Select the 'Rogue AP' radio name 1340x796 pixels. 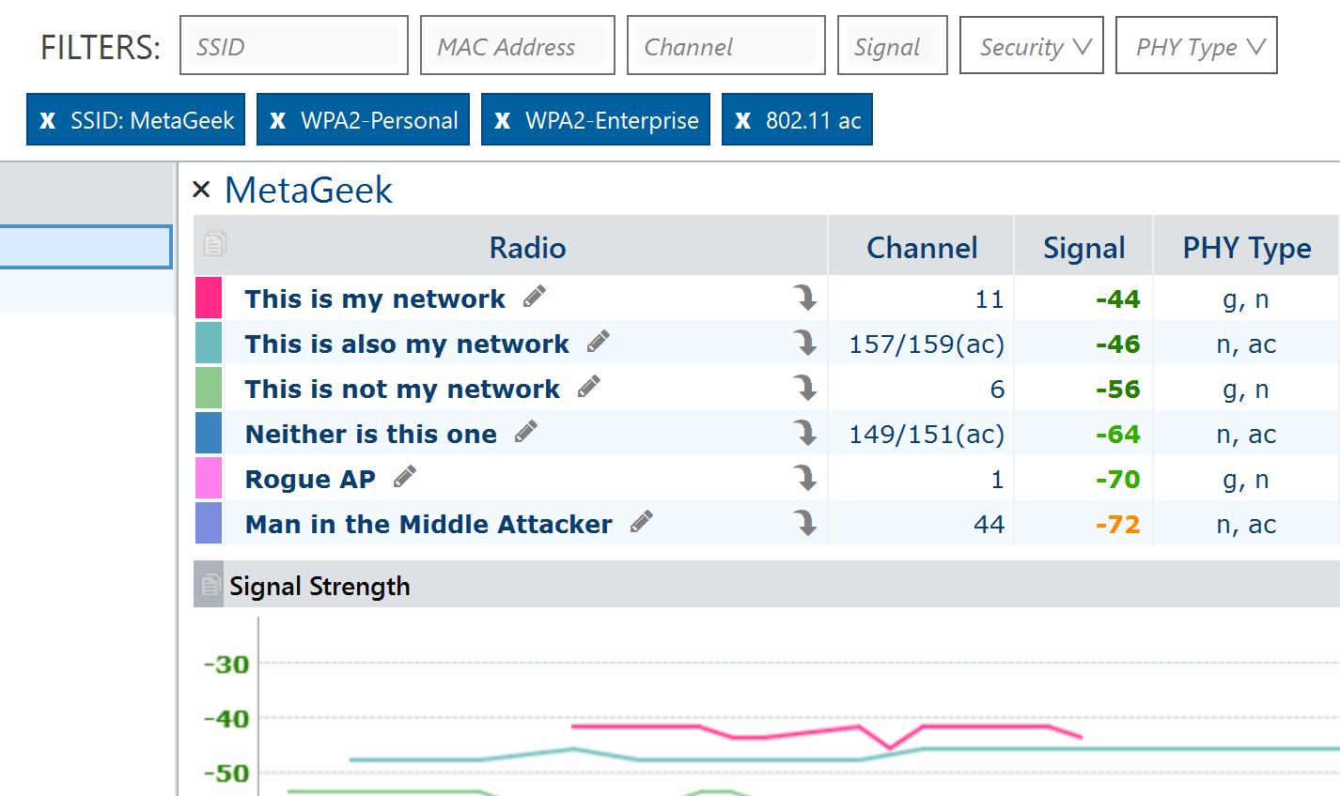tap(310, 479)
